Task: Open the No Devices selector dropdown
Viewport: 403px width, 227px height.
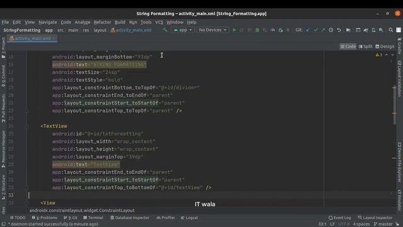Action: point(213,30)
